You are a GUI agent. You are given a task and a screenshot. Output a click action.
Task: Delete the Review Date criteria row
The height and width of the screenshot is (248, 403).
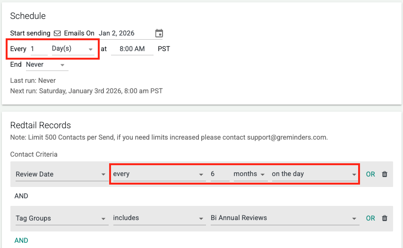pyautogui.click(x=385, y=174)
